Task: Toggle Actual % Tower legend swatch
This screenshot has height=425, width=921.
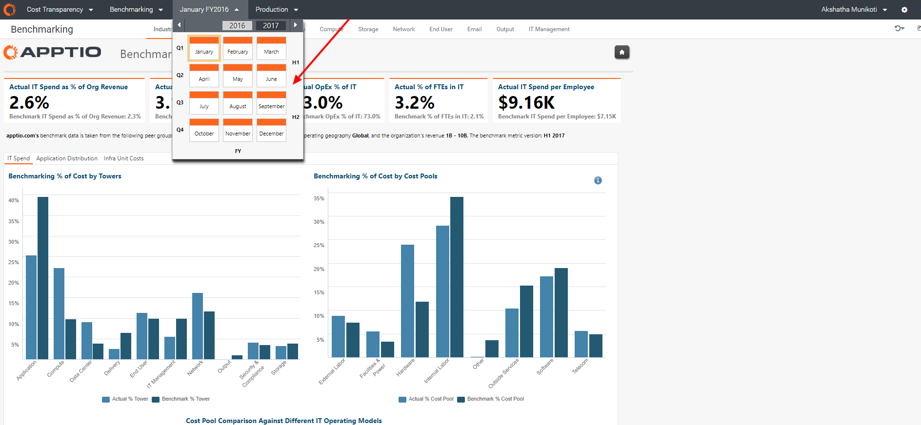Action: click(x=106, y=399)
